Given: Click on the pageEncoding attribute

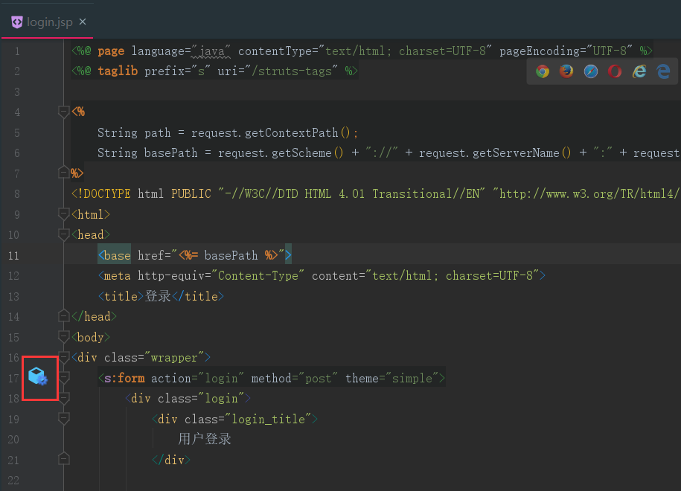Looking at the screenshot, I should (566, 51).
